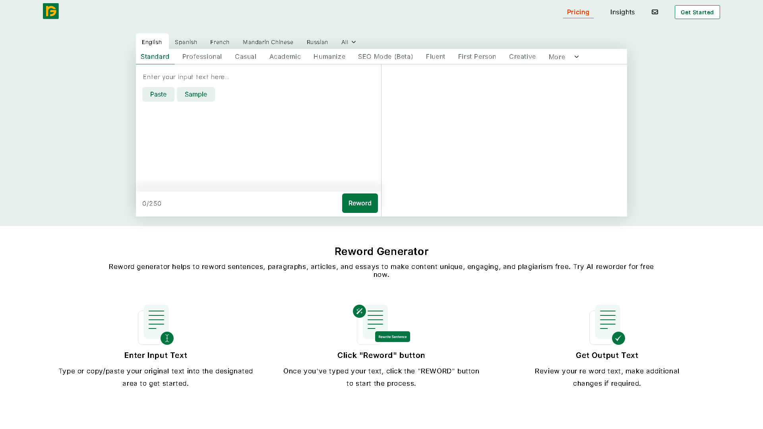Screen dimensions: 763x429
Task: Switch to Professional rewriting mode
Action: coord(202,56)
